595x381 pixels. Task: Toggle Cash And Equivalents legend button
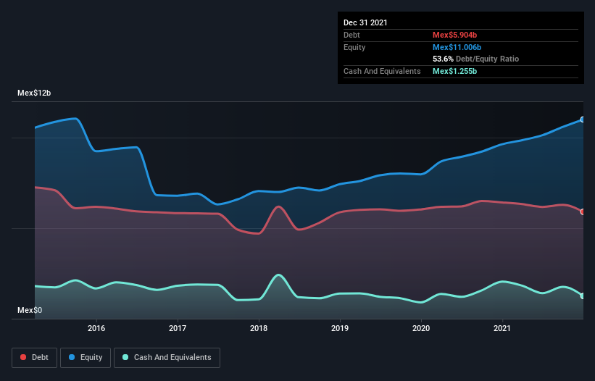coord(167,358)
